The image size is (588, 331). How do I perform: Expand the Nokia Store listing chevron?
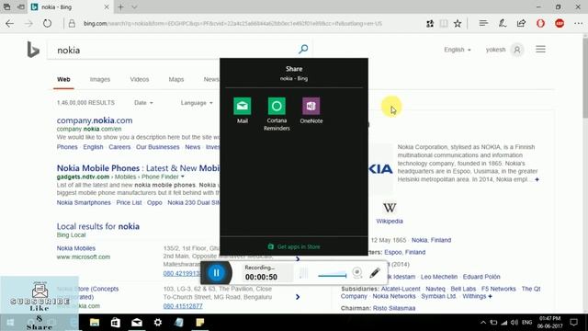[298, 297]
